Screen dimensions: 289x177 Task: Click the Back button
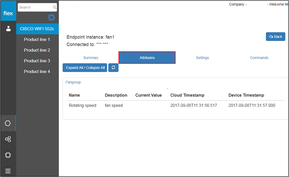(x=276, y=36)
